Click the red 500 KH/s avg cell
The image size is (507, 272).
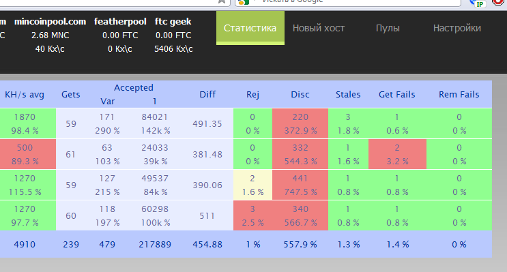(28, 154)
